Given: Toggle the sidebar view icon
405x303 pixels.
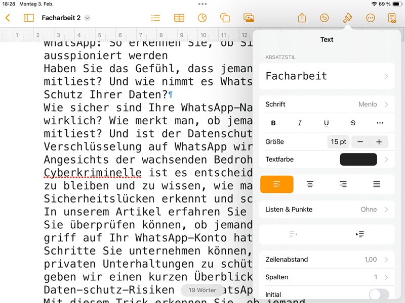Looking at the screenshot, I should click(x=29, y=18).
